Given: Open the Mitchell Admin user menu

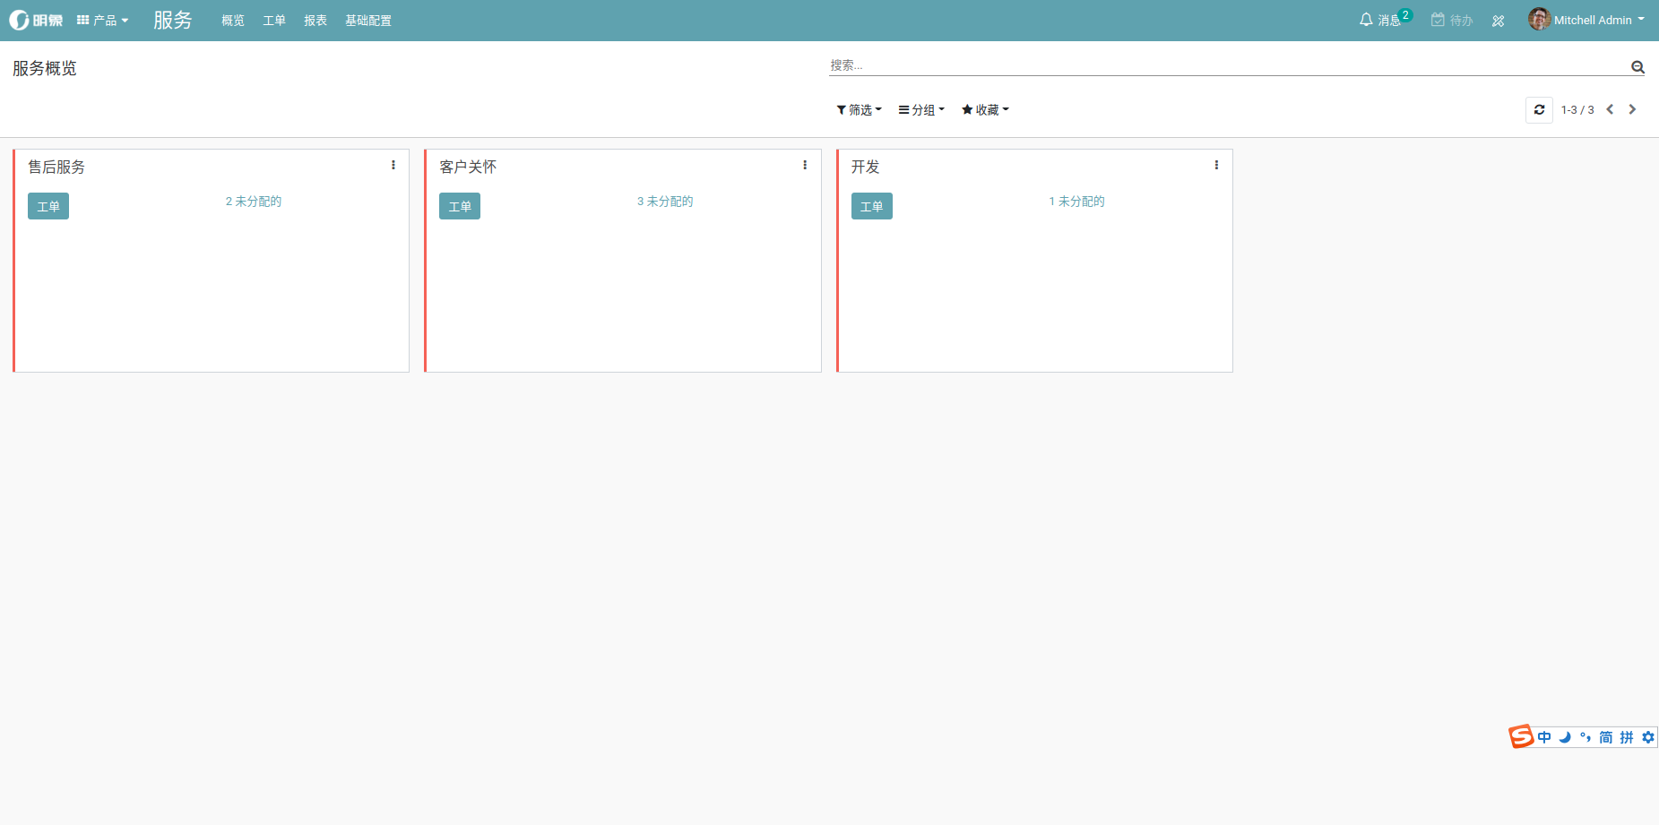Looking at the screenshot, I should click(x=1586, y=19).
